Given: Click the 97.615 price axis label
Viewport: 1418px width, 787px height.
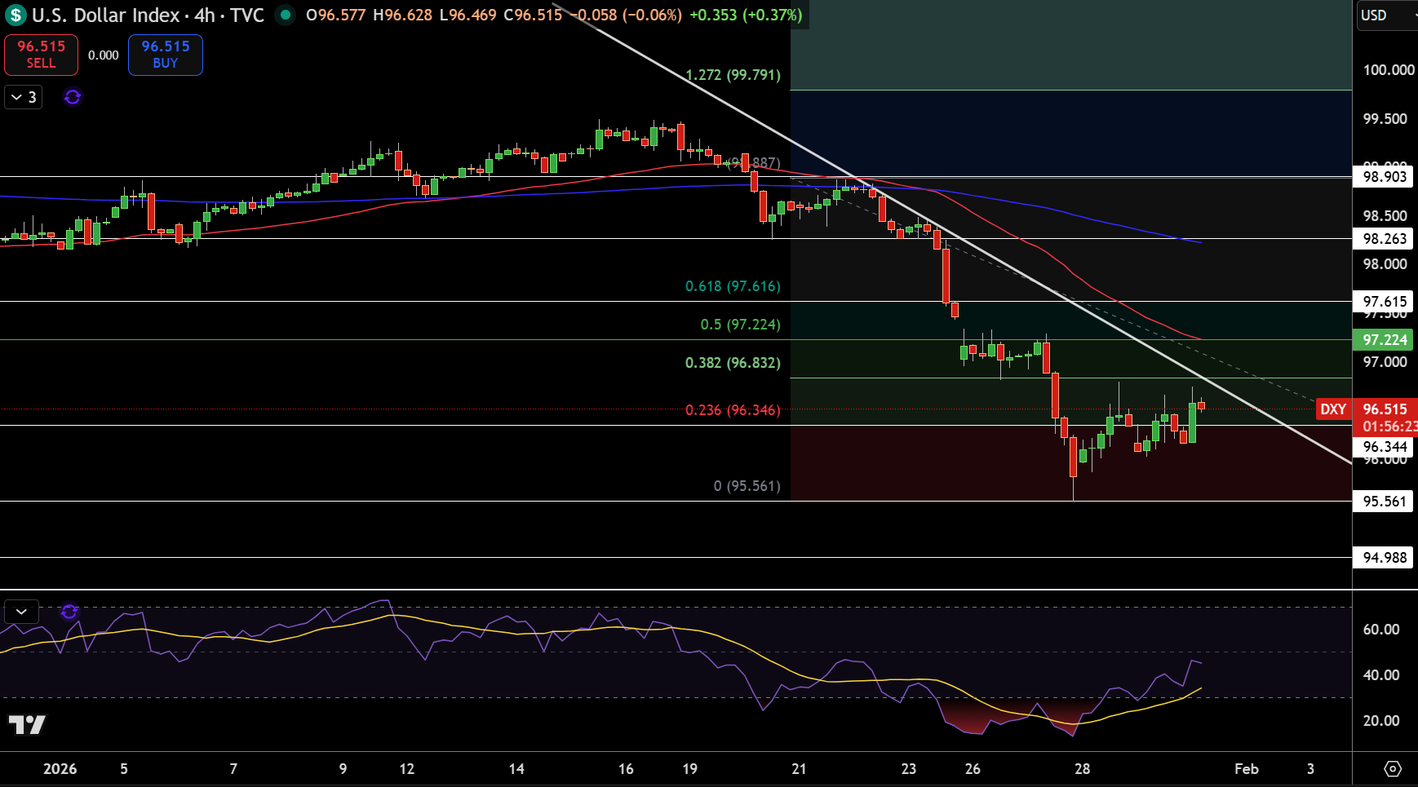Looking at the screenshot, I should click(x=1385, y=302).
